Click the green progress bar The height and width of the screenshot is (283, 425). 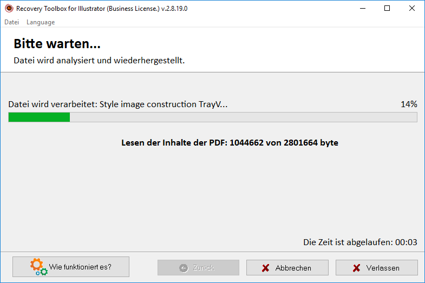pyautogui.click(x=213, y=117)
